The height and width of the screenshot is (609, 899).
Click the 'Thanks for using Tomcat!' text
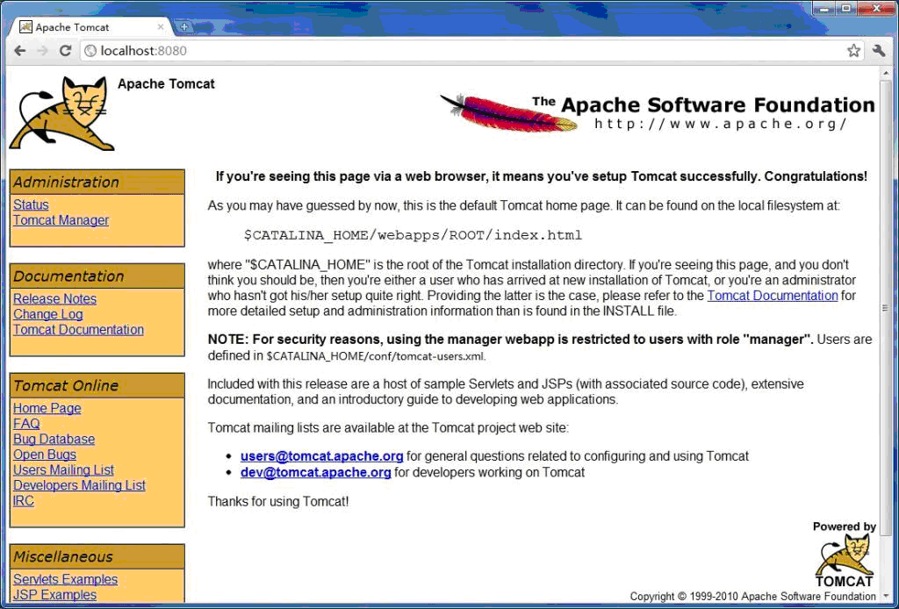point(278,501)
